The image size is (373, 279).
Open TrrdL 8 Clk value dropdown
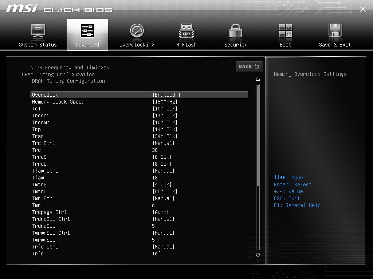click(x=162, y=164)
